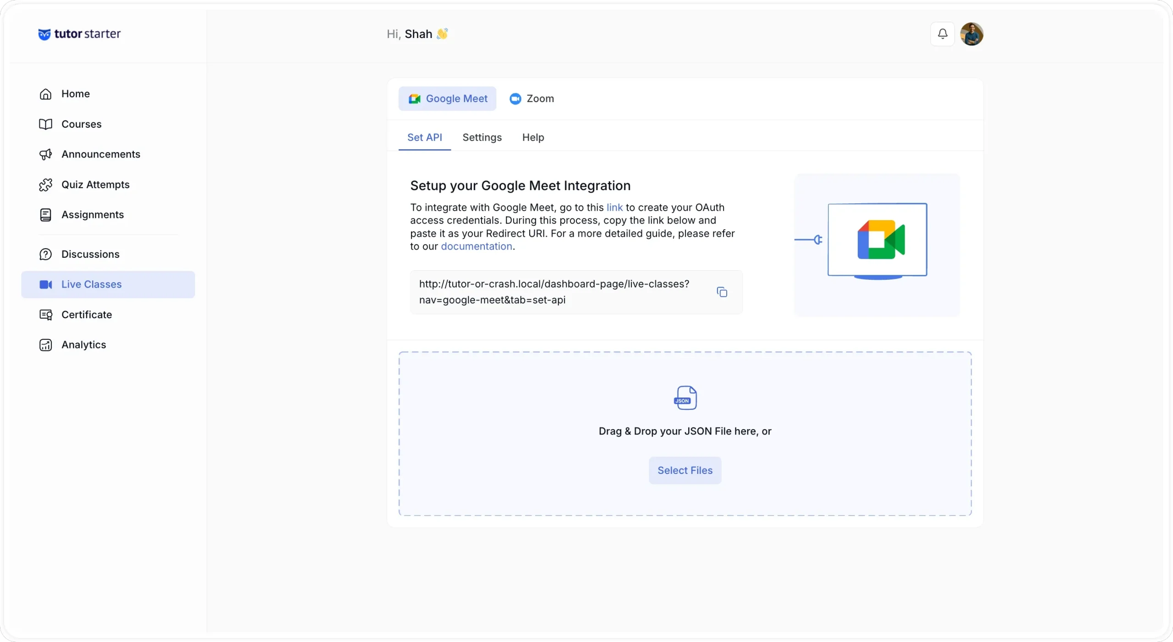Open the Help tab
Image resolution: width=1173 pixels, height=642 pixels.
click(533, 137)
